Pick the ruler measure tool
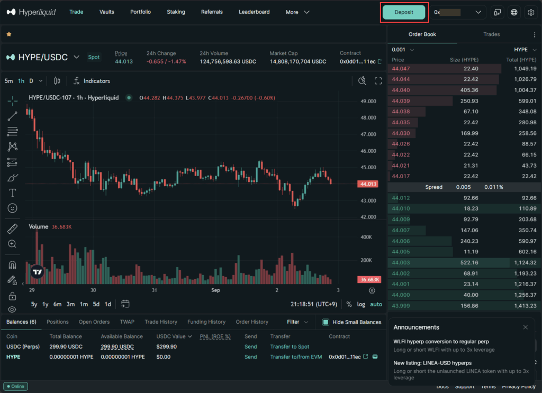 pos(13,229)
